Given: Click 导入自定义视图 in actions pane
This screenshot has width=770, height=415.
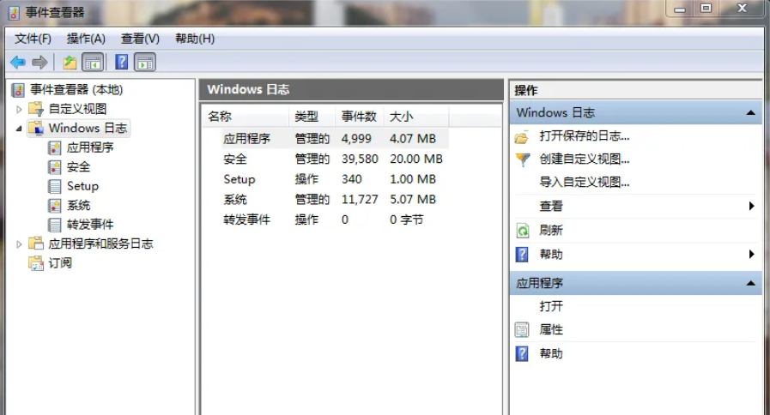Looking at the screenshot, I should click(584, 183).
